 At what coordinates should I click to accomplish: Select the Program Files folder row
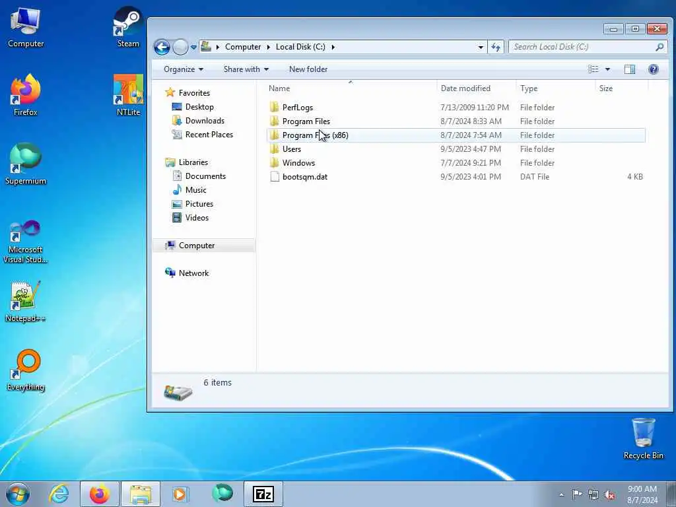click(x=456, y=121)
